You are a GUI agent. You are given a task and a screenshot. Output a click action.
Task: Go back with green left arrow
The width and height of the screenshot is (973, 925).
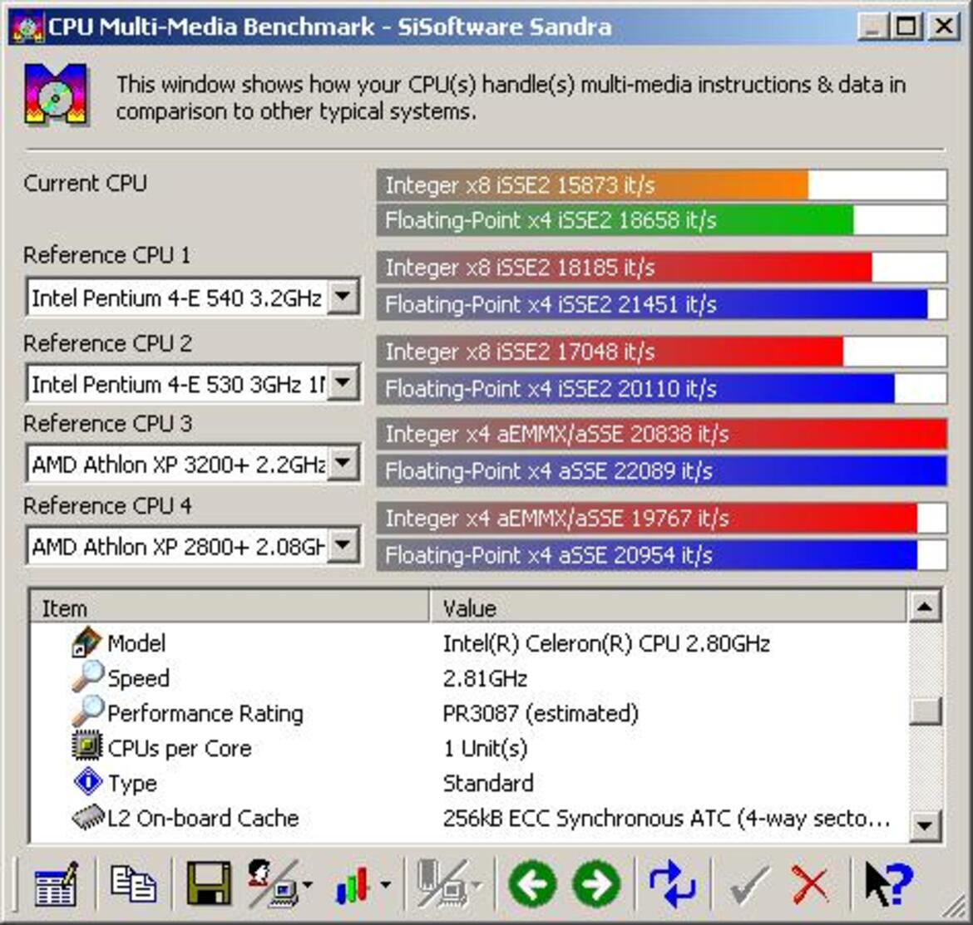531,884
